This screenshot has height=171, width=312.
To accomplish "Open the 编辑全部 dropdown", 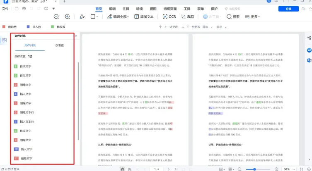I will (x=118, y=17).
